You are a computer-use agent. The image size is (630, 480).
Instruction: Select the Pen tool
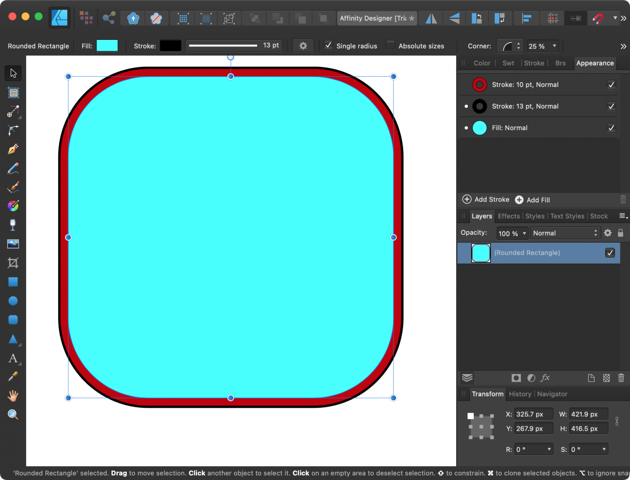click(13, 148)
